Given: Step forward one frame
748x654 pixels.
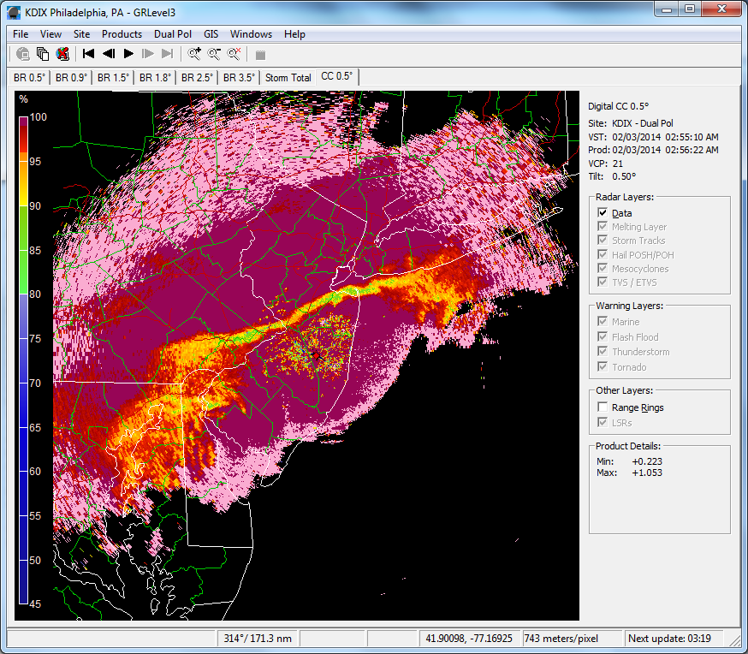Looking at the screenshot, I should pos(148,53).
